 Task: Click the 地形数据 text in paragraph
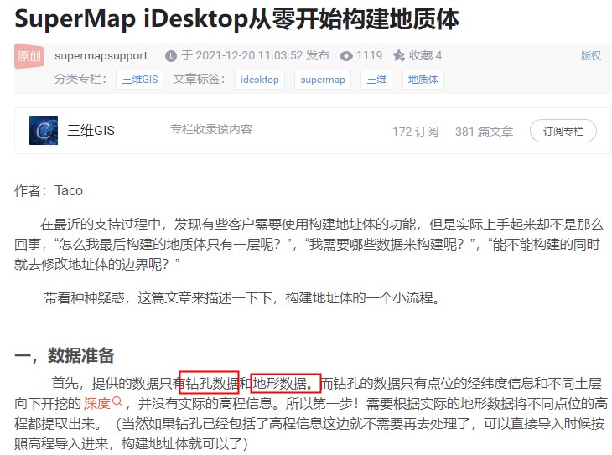tap(279, 384)
